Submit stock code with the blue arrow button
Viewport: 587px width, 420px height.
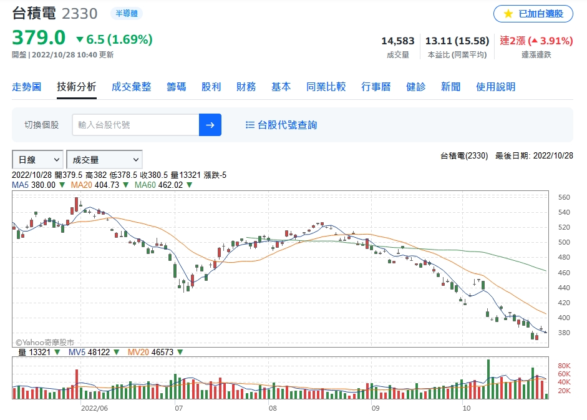[210, 125]
